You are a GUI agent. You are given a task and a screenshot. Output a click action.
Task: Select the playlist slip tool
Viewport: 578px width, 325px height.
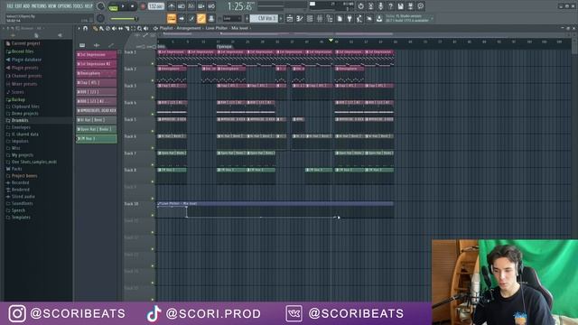point(120,28)
